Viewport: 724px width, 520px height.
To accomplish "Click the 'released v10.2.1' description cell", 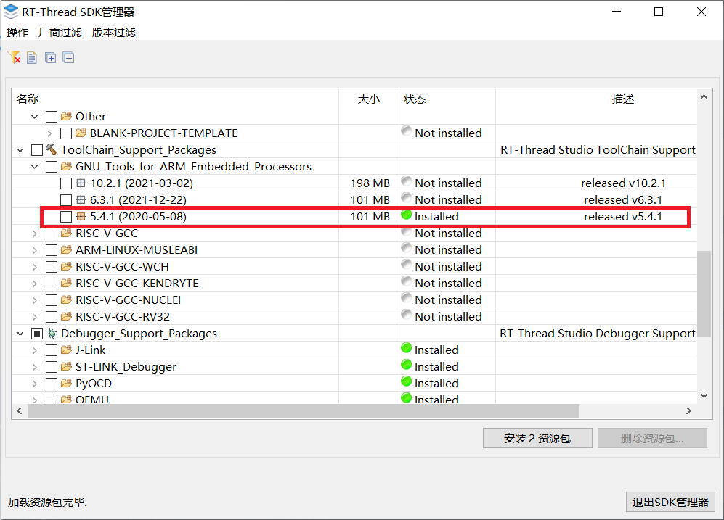I will point(623,183).
